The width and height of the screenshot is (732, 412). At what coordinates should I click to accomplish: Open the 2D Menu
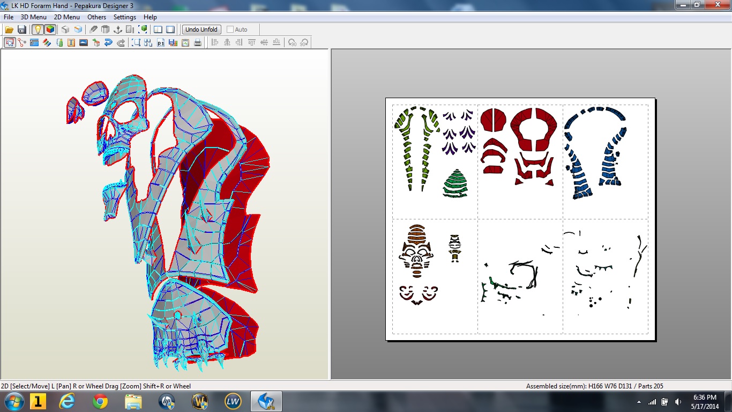[x=67, y=17]
